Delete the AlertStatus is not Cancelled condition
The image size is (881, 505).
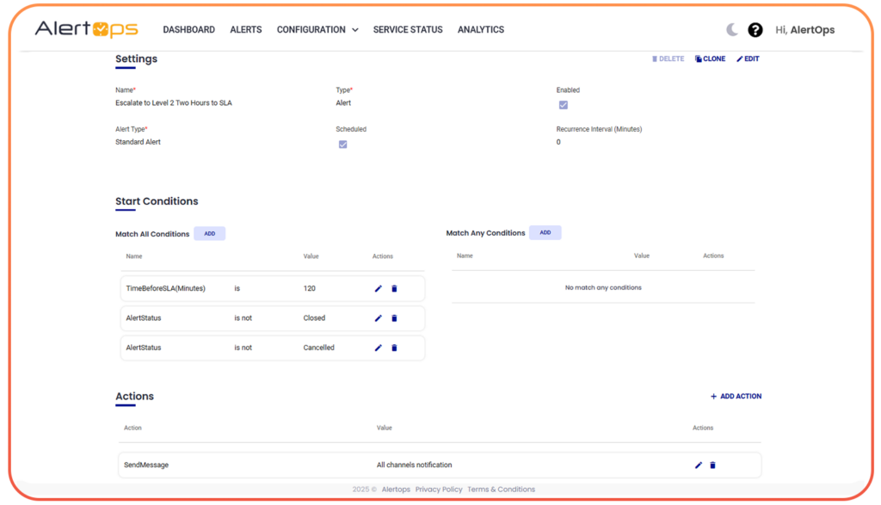[394, 348]
